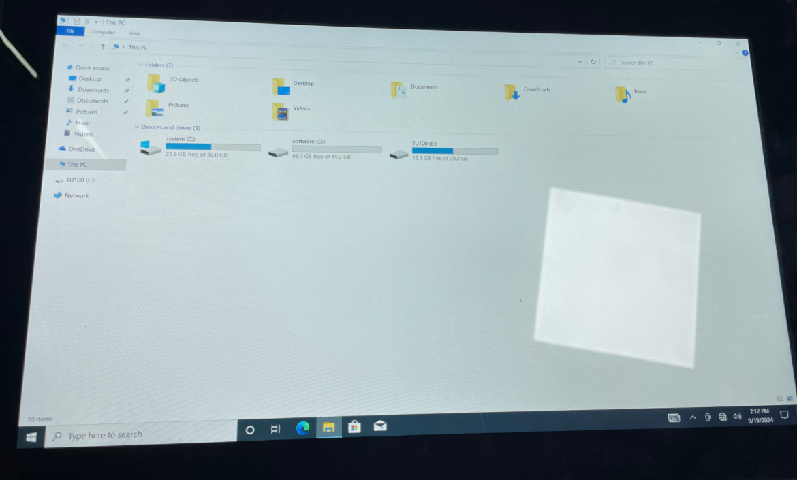Open the address bar history dropdown
Screen dimensions: 797x480
[580, 61]
